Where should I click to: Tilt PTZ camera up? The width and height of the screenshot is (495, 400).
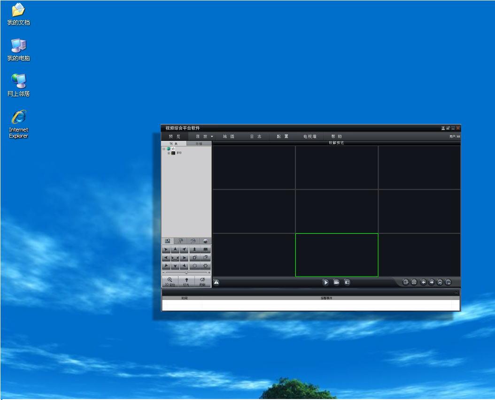[175, 249]
